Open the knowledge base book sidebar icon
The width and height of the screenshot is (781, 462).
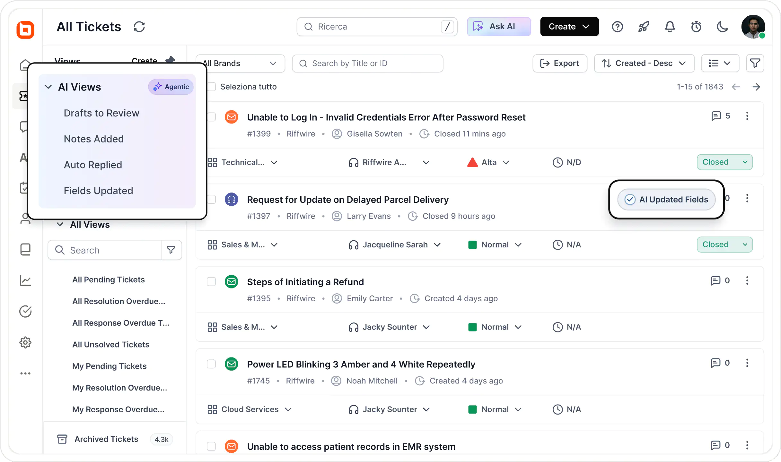tap(25, 249)
